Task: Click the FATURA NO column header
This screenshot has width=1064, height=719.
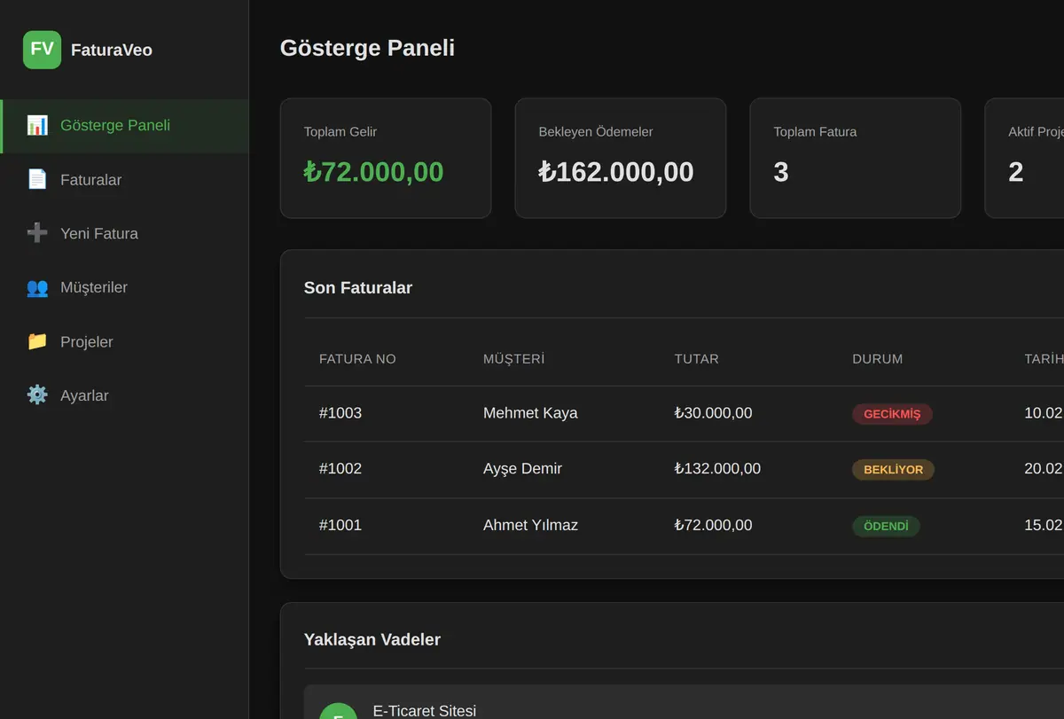Action: tap(357, 359)
